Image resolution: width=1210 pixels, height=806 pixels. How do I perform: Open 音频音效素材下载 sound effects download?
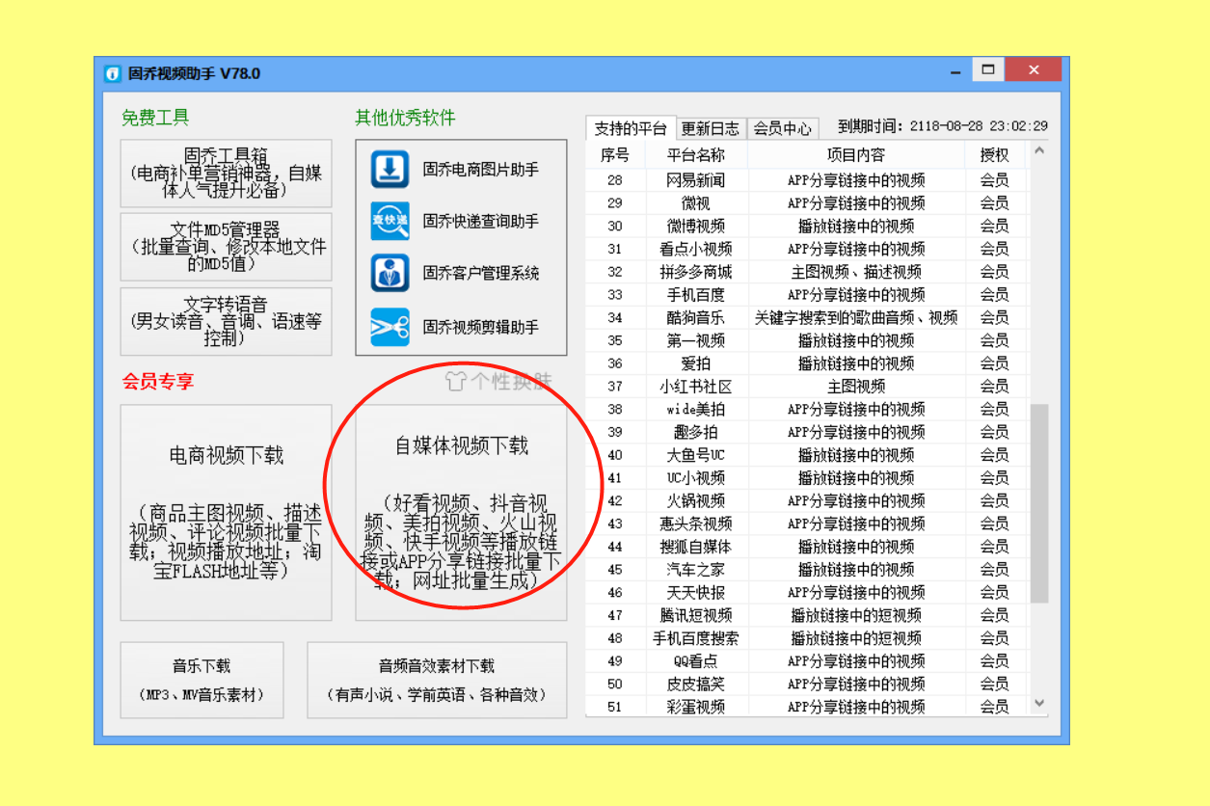click(437, 680)
